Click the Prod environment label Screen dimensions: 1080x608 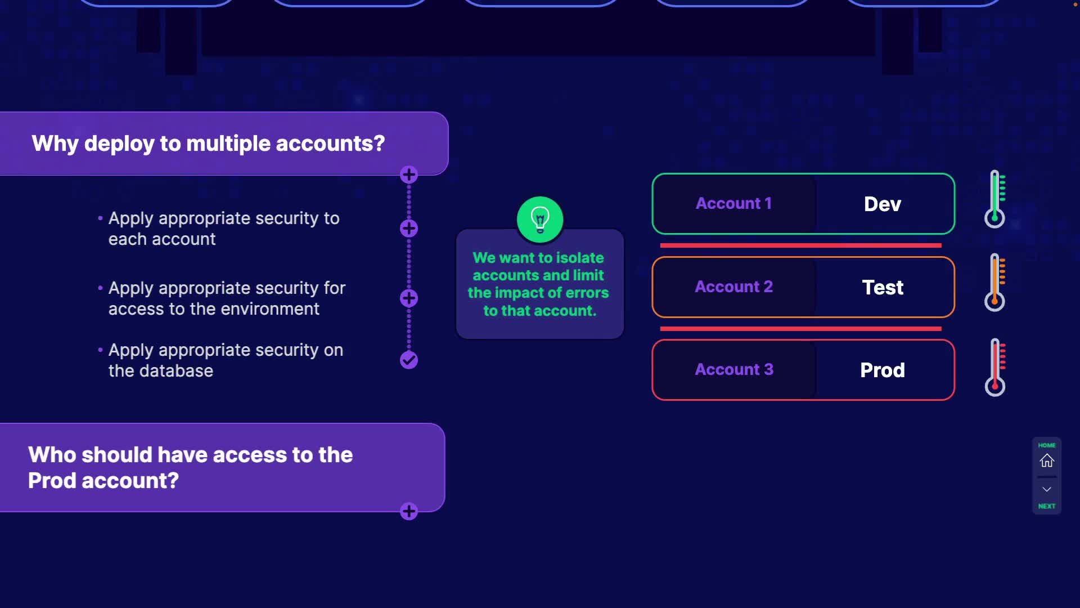[882, 370]
